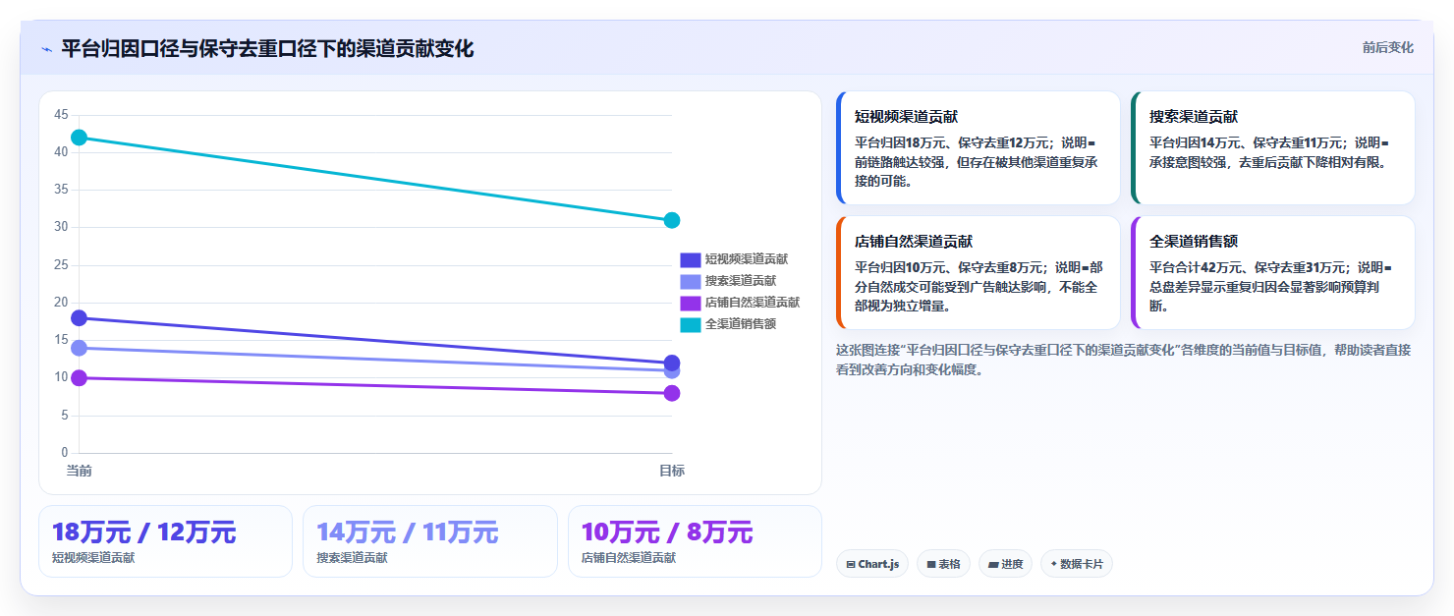Click the 当前 x-axis label
This screenshot has width=1454, height=616.
79,471
